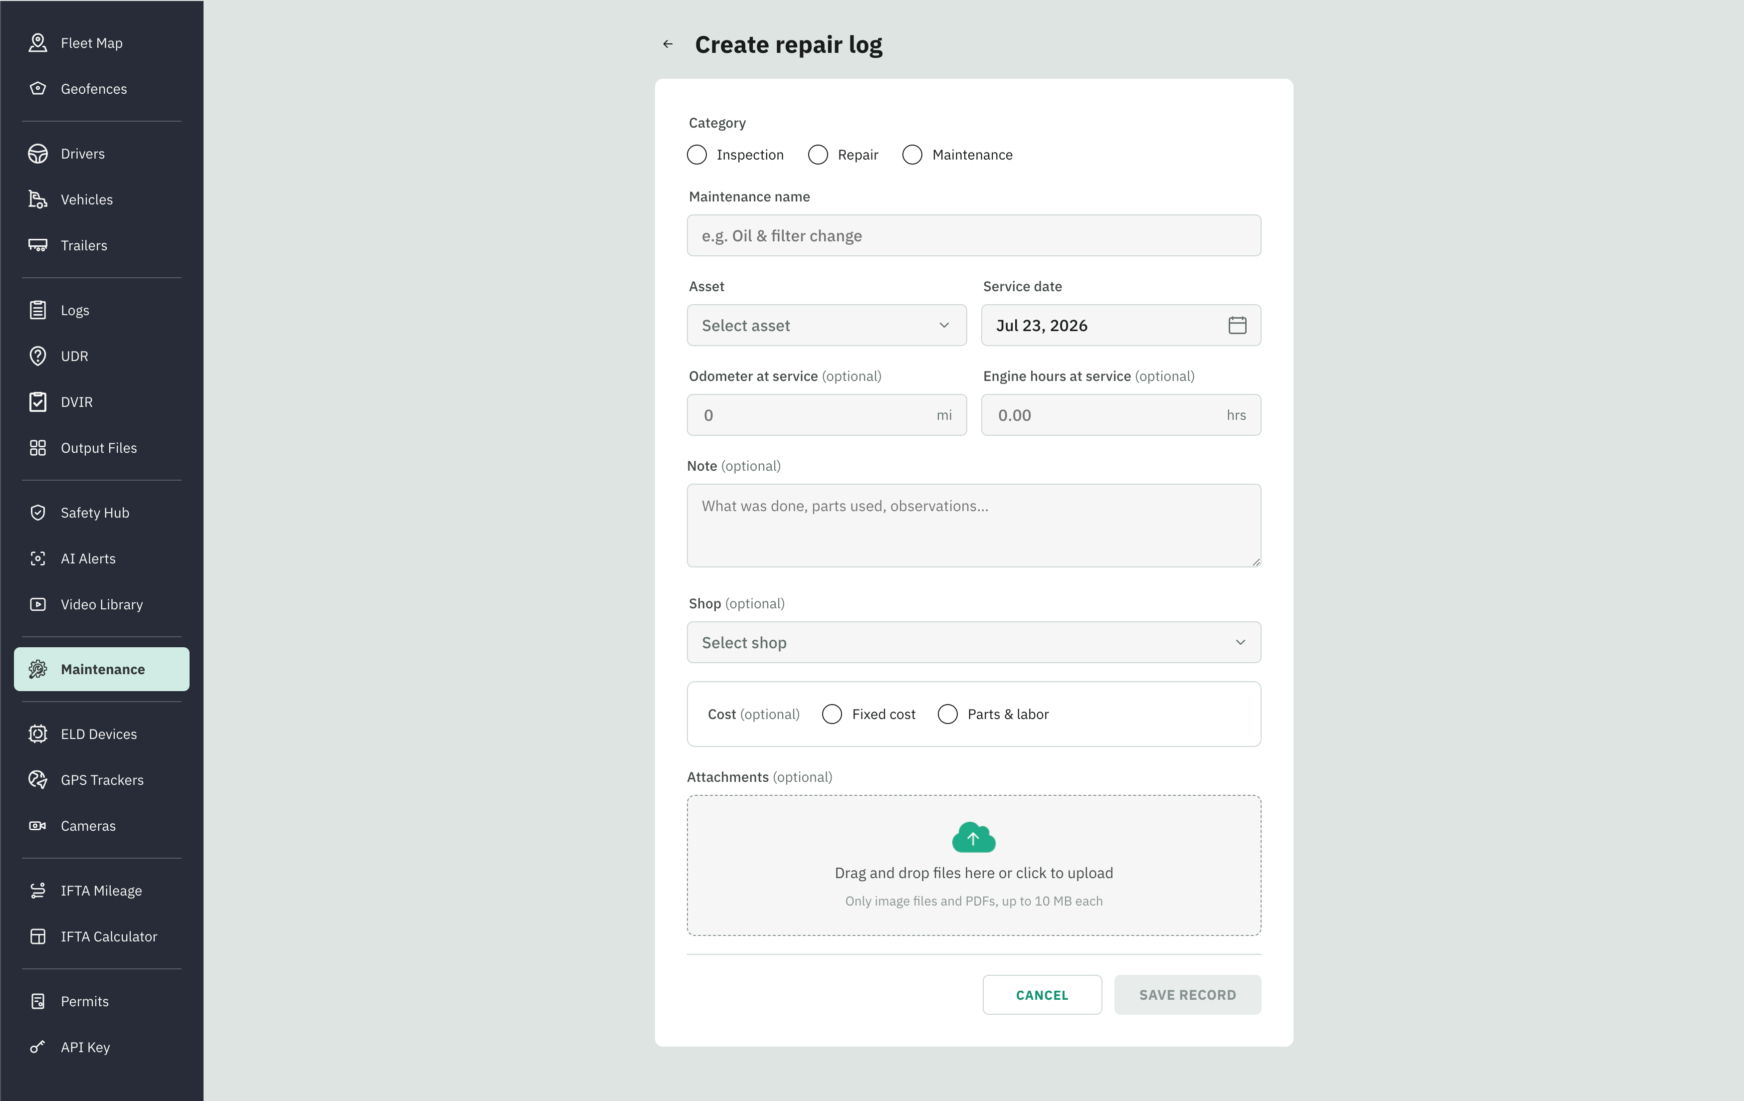Screen dimensions: 1744x1101
Task: Go back using the arrow beside title
Action: click(x=668, y=44)
